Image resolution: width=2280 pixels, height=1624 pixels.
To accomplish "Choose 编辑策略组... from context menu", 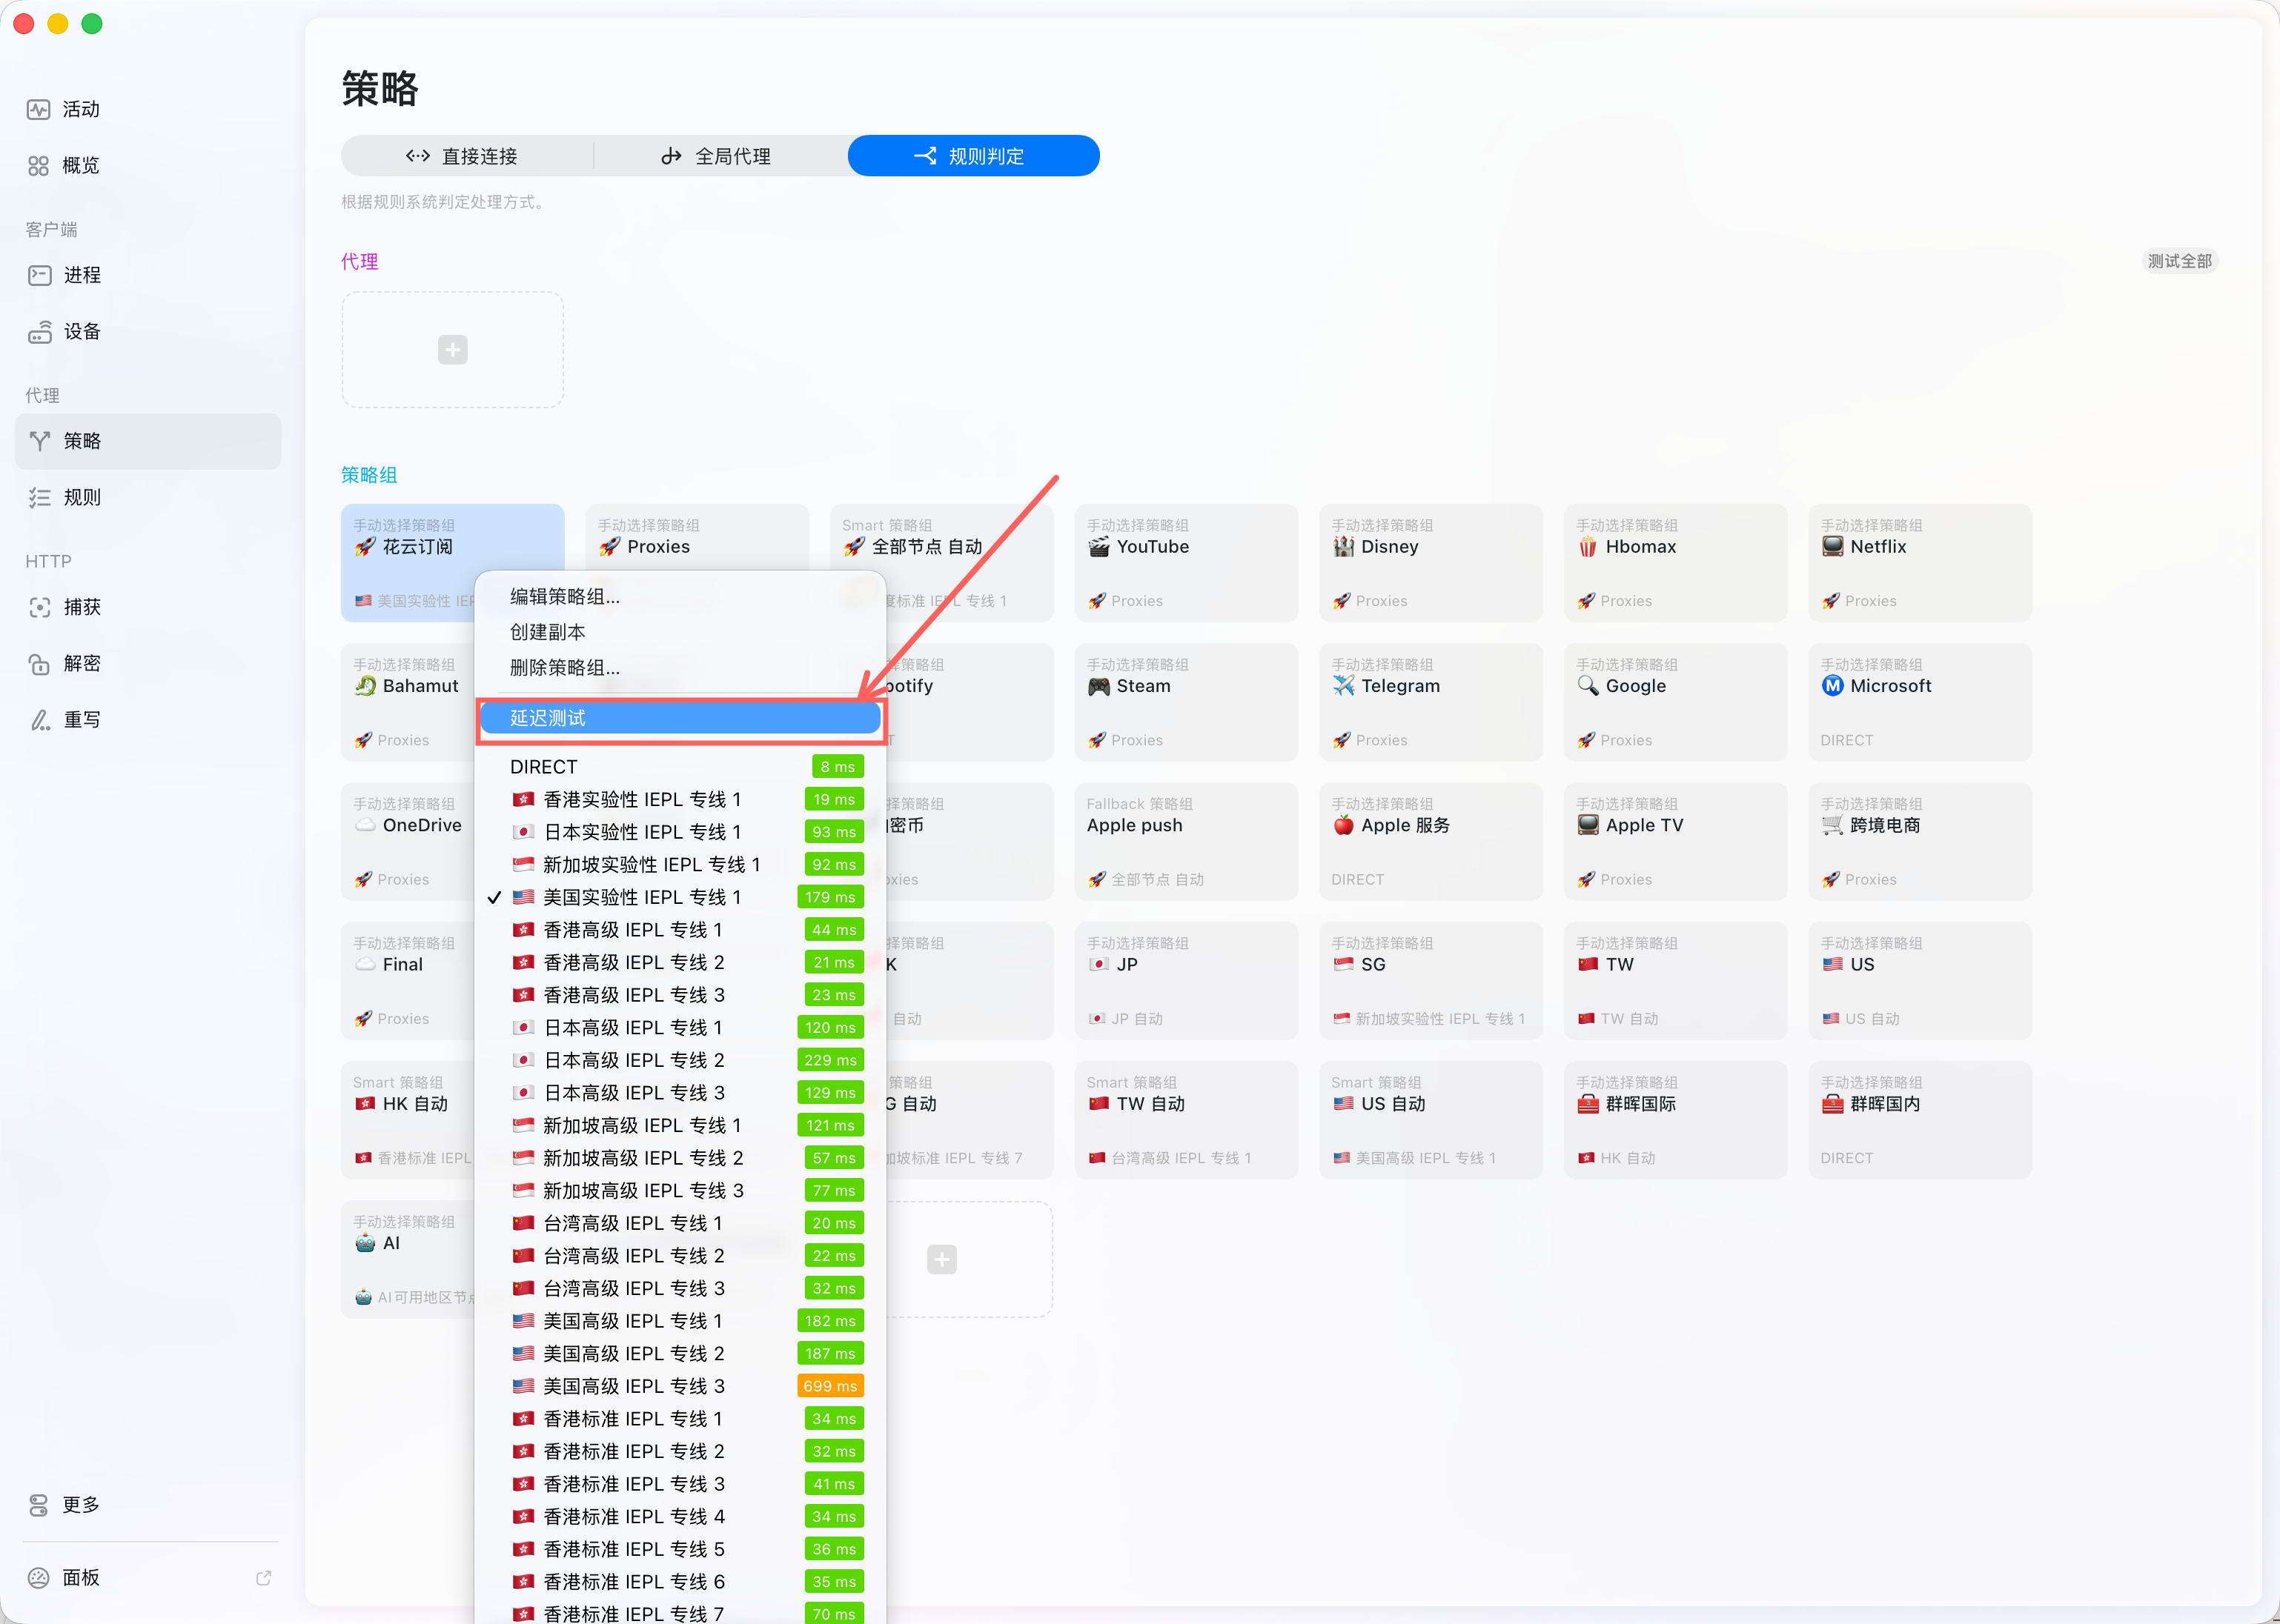I will (680, 597).
